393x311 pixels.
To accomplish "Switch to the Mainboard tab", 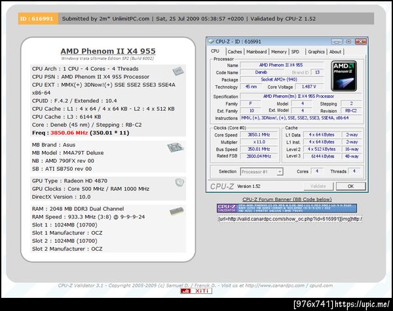I will 256,52.
